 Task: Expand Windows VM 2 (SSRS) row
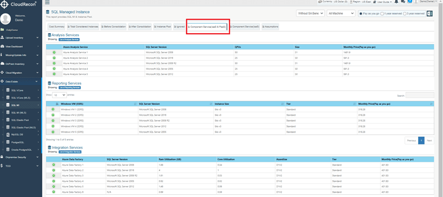point(53,115)
